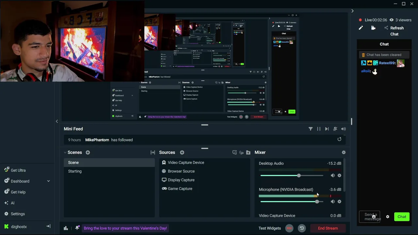Open Settings in the sidebar
Viewport: 418px width, 235px height.
pyautogui.click(x=14, y=214)
